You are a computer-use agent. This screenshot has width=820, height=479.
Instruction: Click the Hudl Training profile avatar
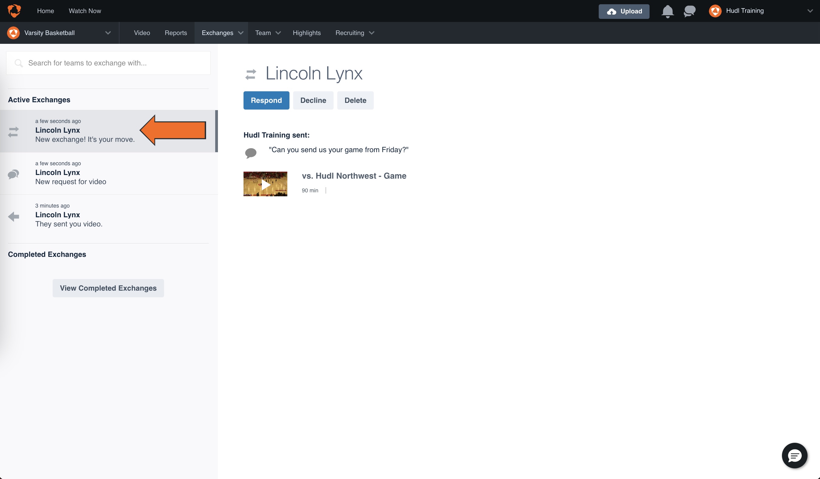715,11
